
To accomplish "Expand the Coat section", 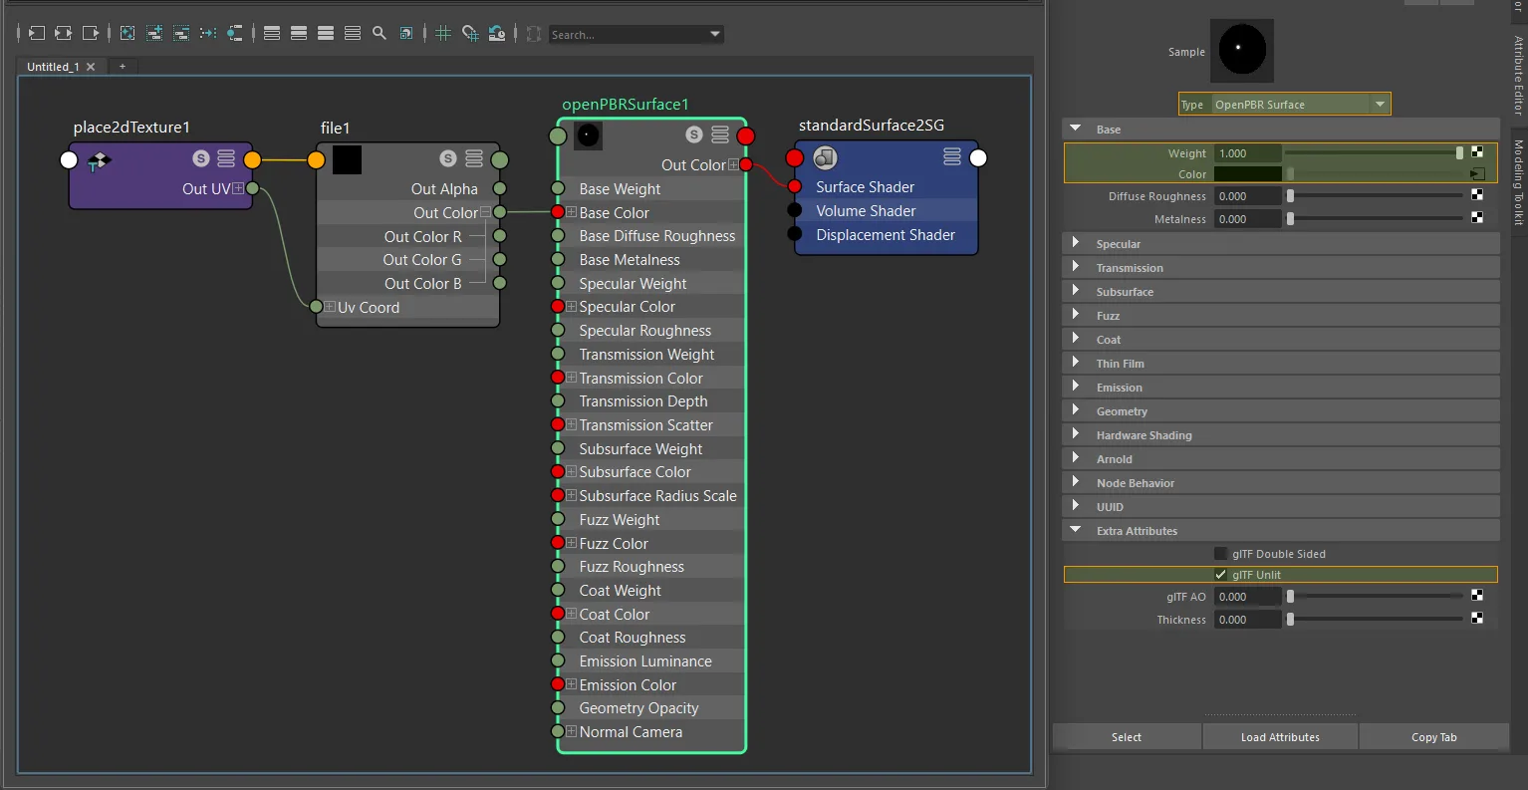I will coord(1076,339).
